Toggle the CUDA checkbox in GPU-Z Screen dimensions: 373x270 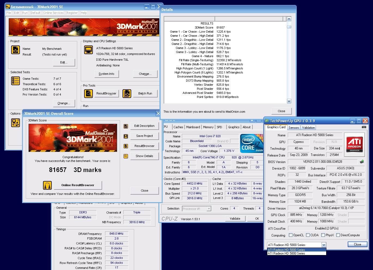[308, 235]
